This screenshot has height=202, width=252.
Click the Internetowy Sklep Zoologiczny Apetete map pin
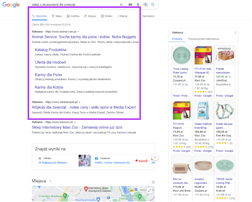[x=86, y=189]
